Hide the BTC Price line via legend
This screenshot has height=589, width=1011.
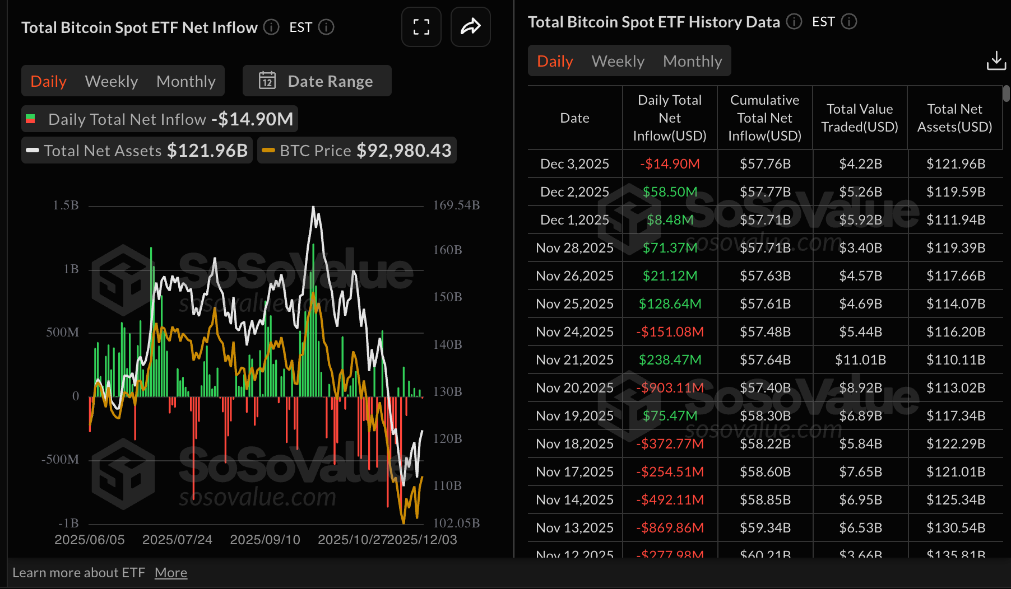(357, 150)
